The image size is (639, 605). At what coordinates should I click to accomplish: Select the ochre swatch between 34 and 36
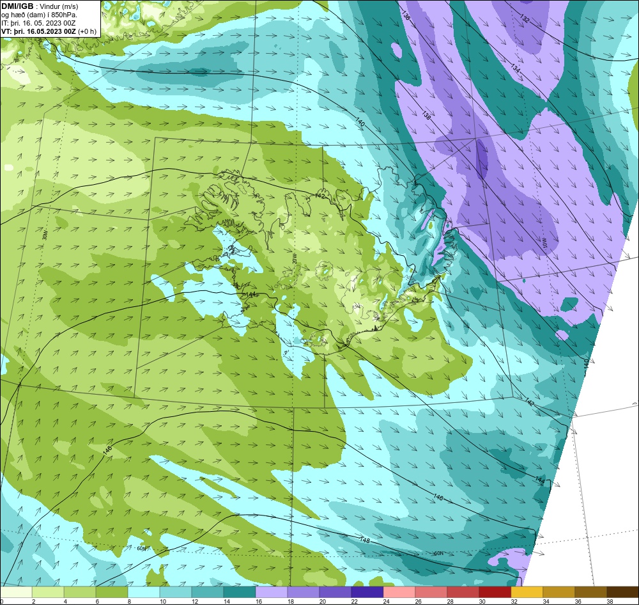[559, 592]
